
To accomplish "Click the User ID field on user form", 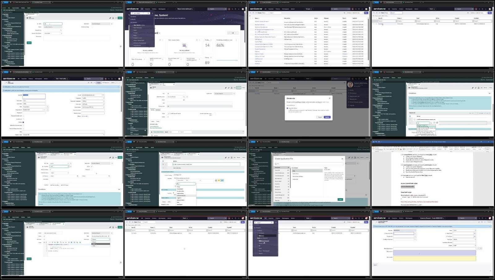I will 34,96.
